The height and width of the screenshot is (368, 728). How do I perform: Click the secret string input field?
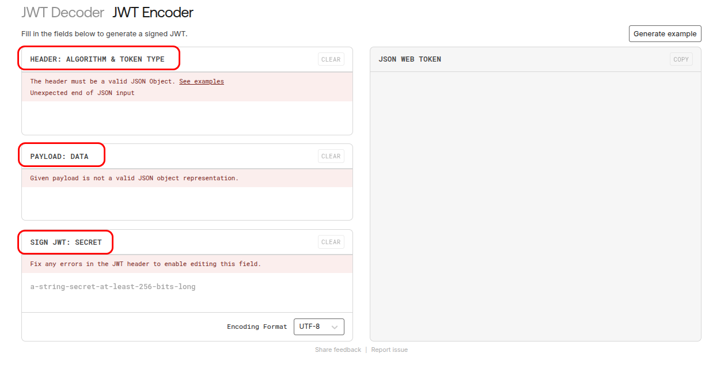coord(187,287)
